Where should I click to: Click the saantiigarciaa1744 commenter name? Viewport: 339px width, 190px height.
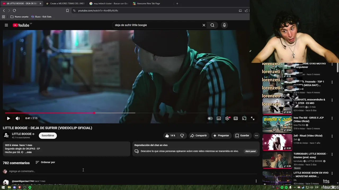click(23, 181)
